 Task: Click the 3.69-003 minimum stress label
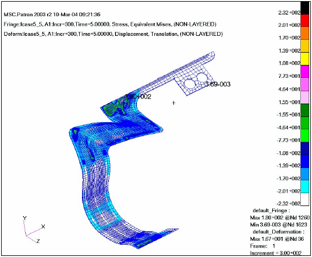pos(218,84)
